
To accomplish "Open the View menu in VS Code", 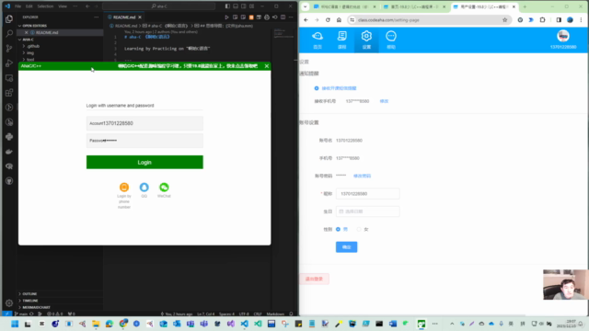I will (x=63, y=6).
